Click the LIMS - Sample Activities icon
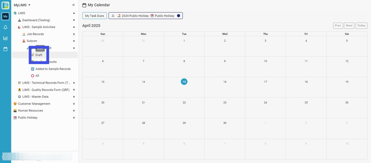371x163 pixels. pyautogui.click(x=19, y=27)
